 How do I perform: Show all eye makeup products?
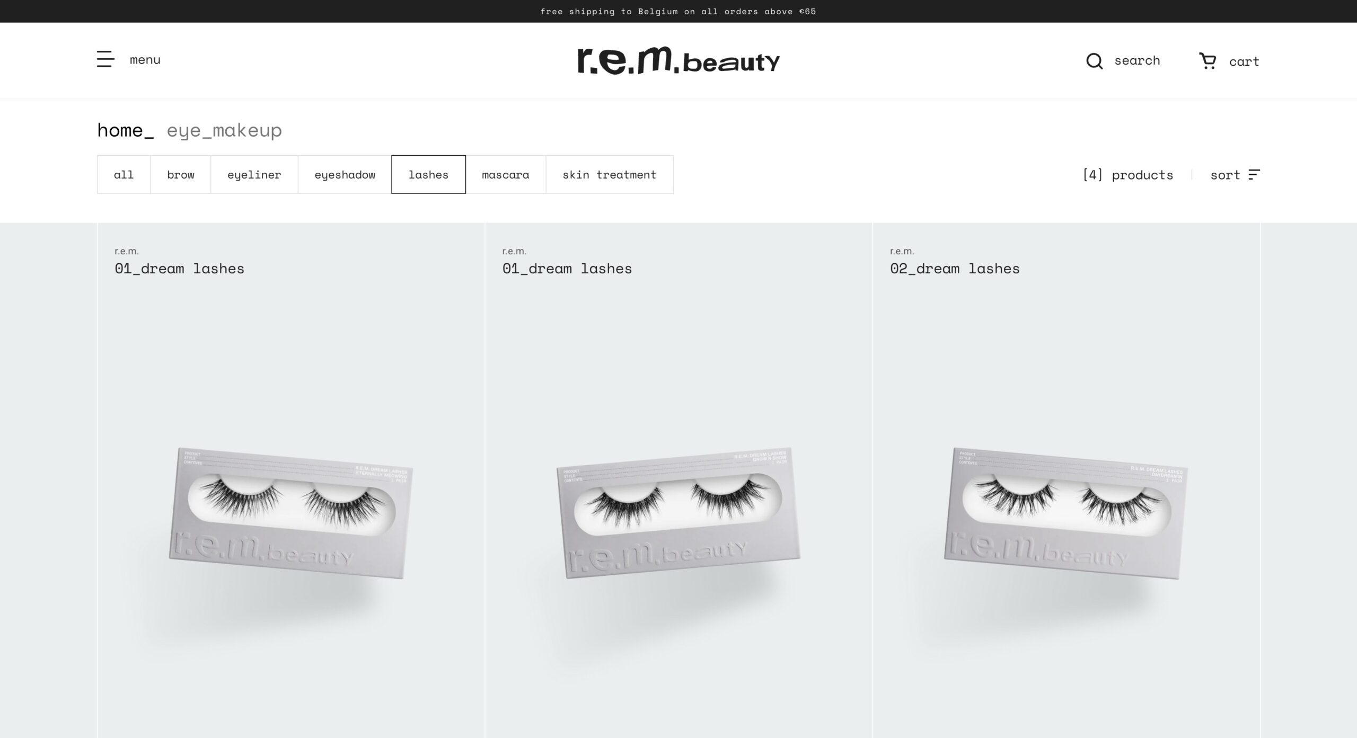coord(124,174)
